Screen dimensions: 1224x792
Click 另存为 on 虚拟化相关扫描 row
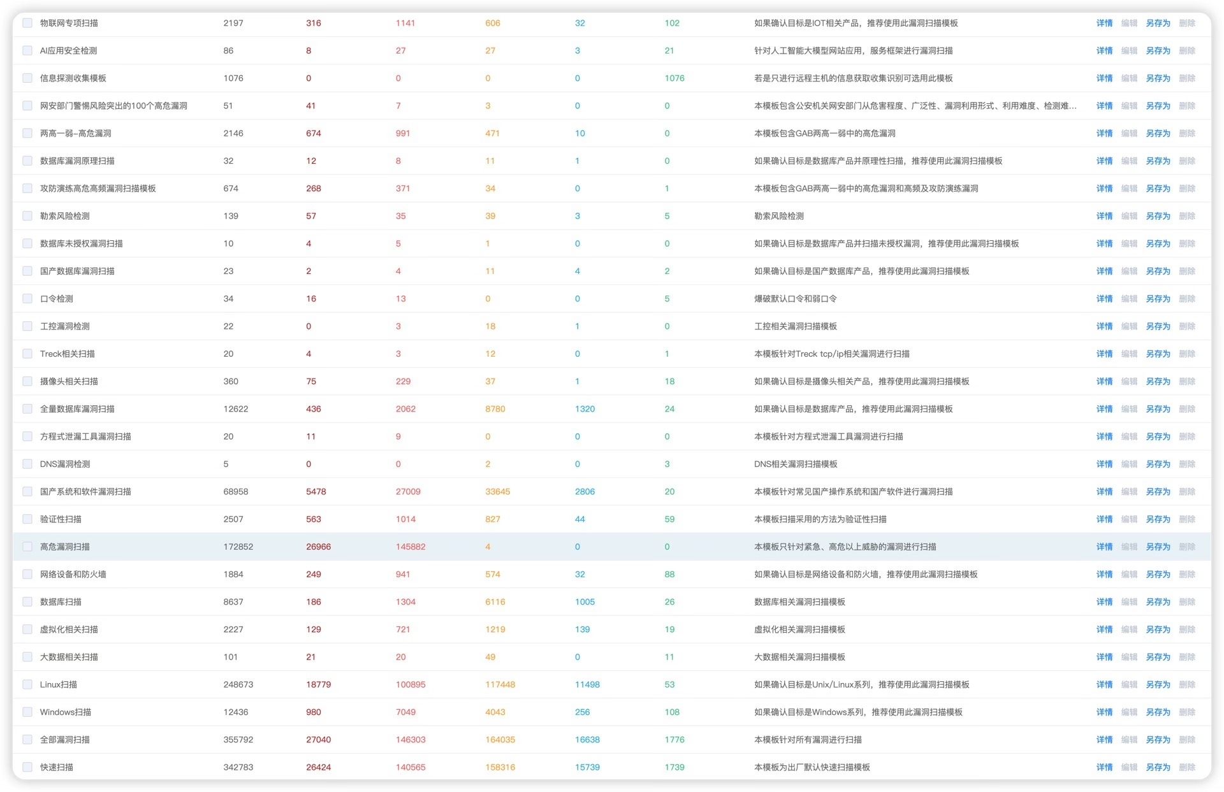(1158, 630)
